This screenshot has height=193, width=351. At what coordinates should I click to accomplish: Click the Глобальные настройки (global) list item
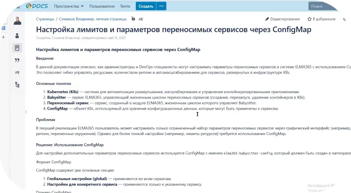(x=77, y=179)
